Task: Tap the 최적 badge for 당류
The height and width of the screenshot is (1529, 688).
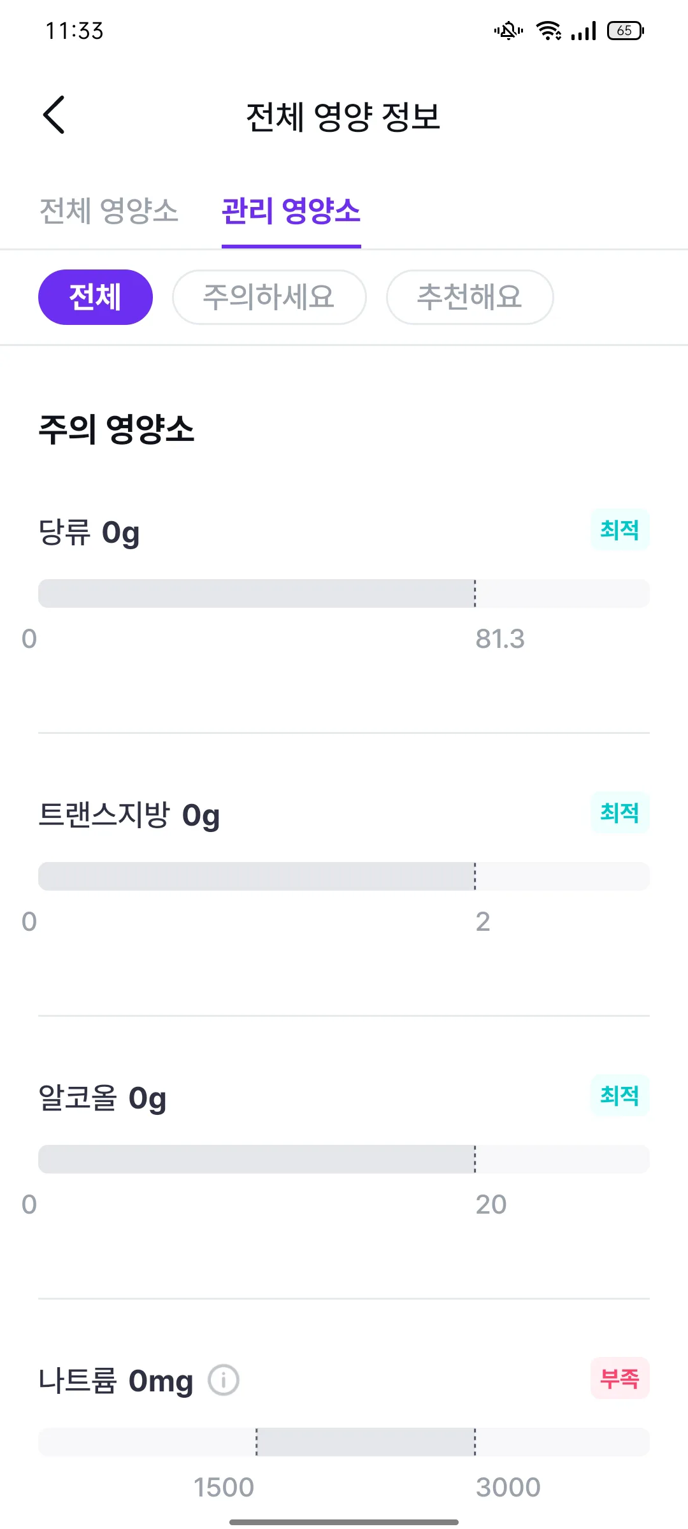Action: [x=620, y=529]
